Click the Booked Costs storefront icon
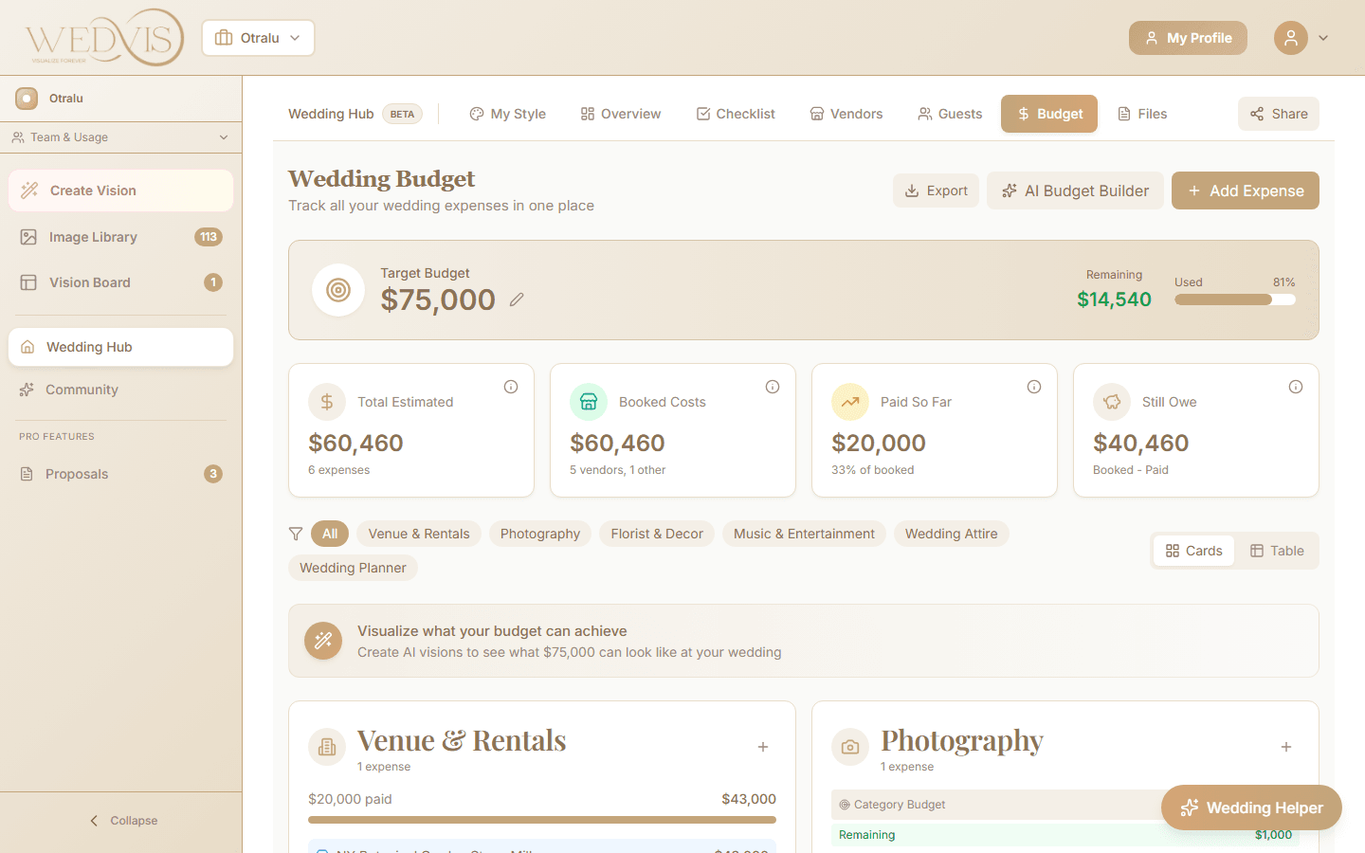 [x=588, y=402]
